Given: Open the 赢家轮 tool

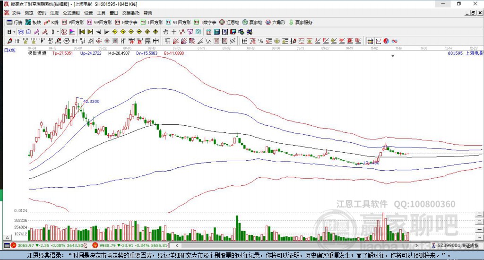Looking at the screenshot, I should (252, 22).
